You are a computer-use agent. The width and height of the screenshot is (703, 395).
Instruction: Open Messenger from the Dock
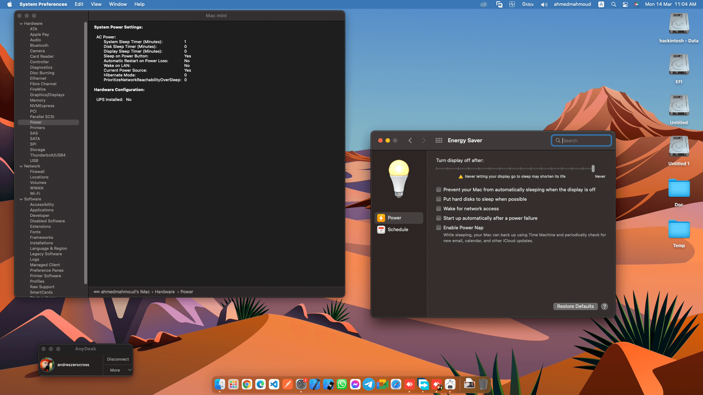(x=355, y=384)
